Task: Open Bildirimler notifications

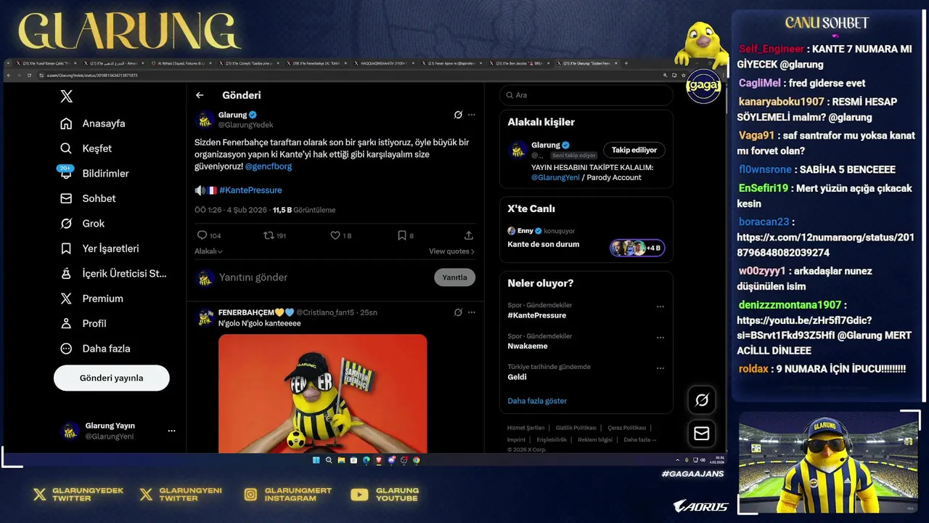Action: 94,174
